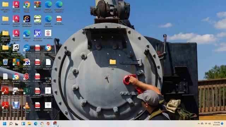
Task: Launch the TinyCAD shortcut
Action: (27, 92)
